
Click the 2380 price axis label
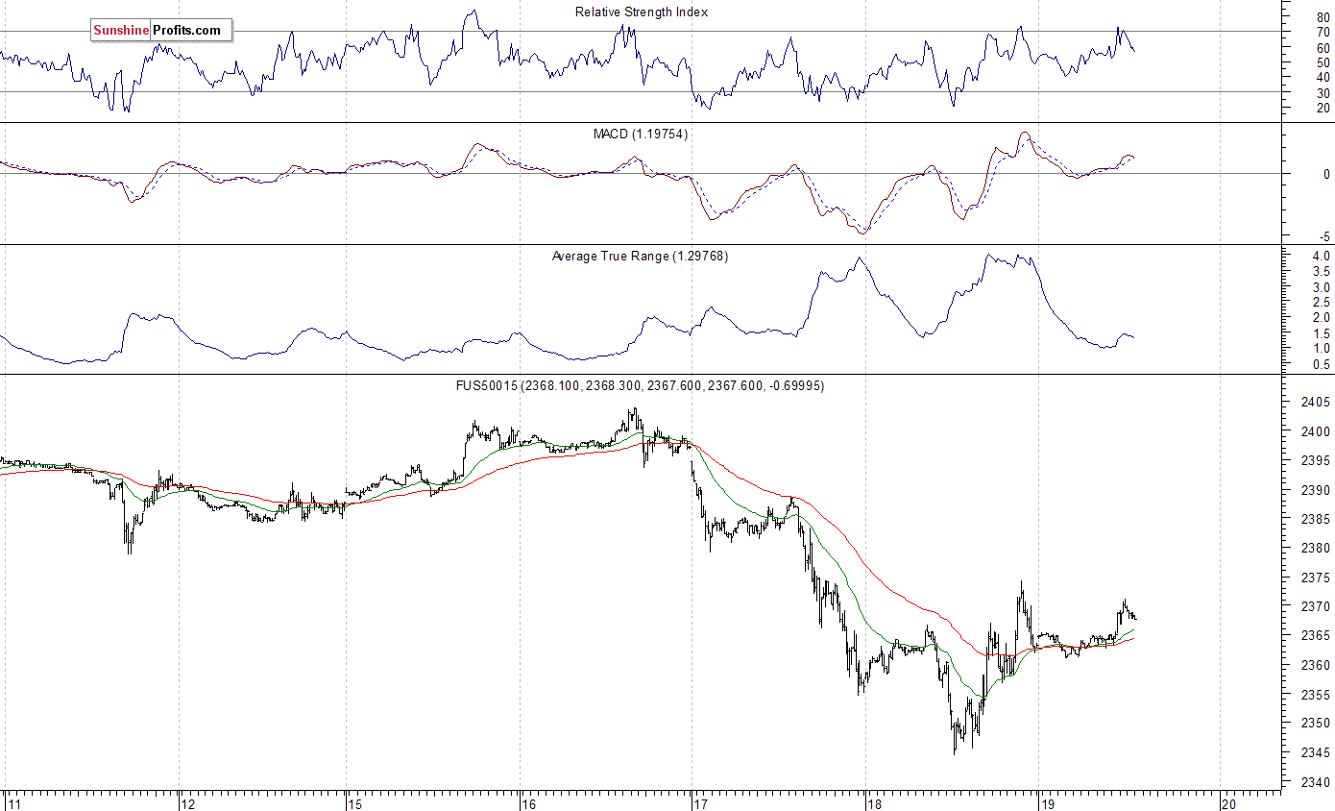pos(1317,548)
